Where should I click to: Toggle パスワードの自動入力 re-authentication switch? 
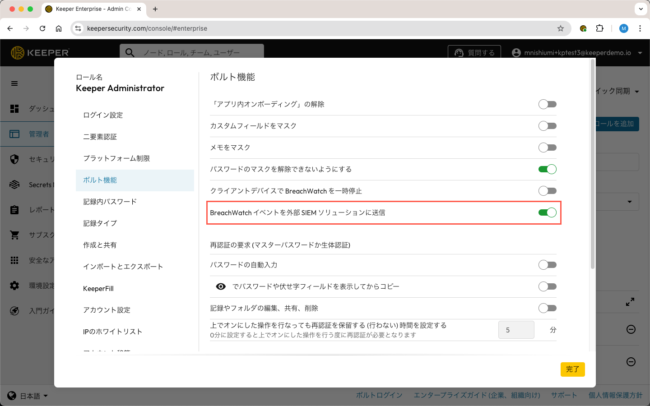coord(547,265)
